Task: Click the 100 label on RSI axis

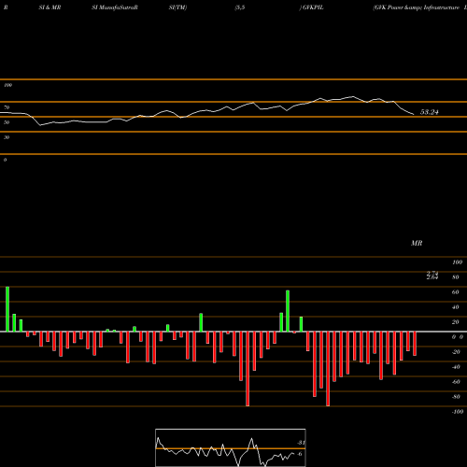Action: pos(7,85)
